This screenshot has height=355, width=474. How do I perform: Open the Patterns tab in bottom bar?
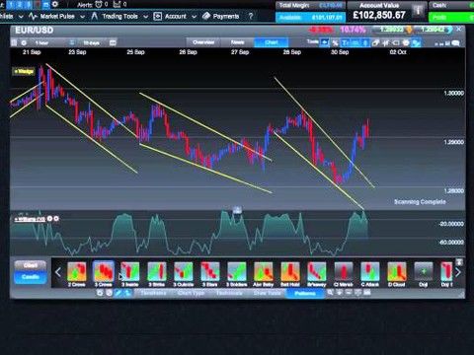[x=305, y=293]
